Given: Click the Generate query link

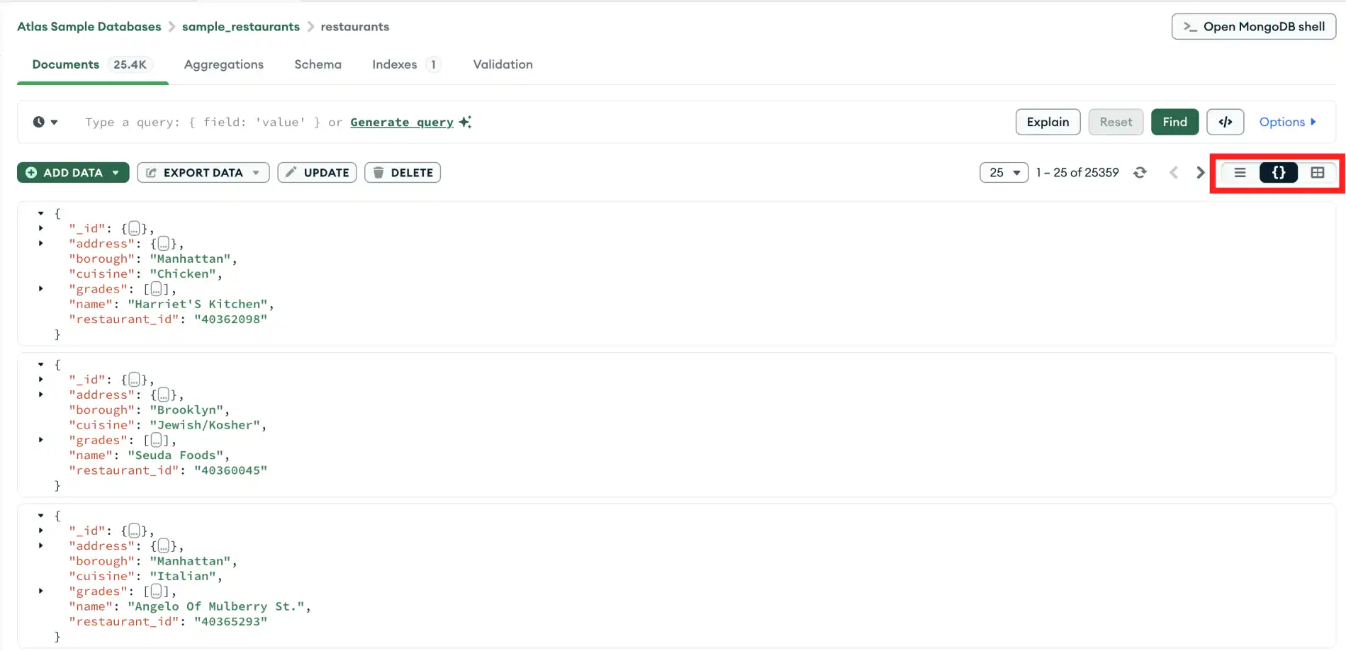Looking at the screenshot, I should pos(401,122).
